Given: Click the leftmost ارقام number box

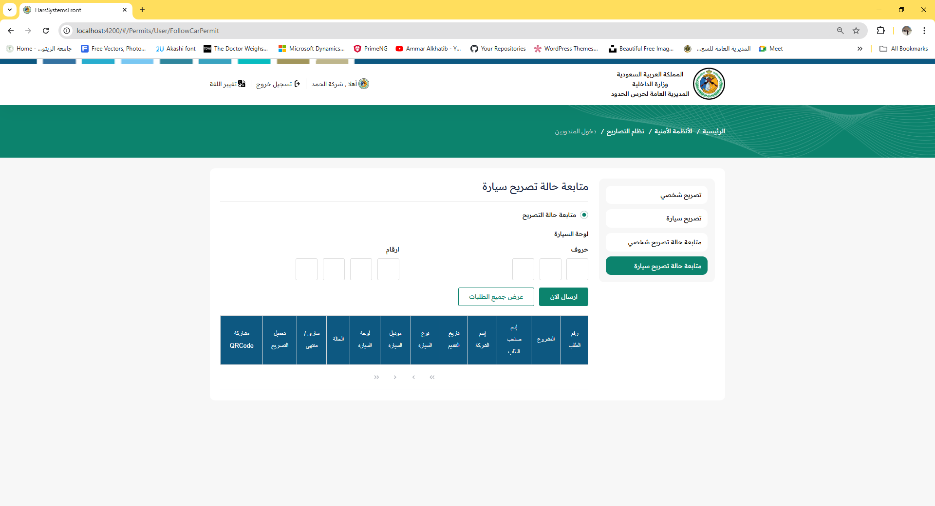Looking at the screenshot, I should click(306, 269).
